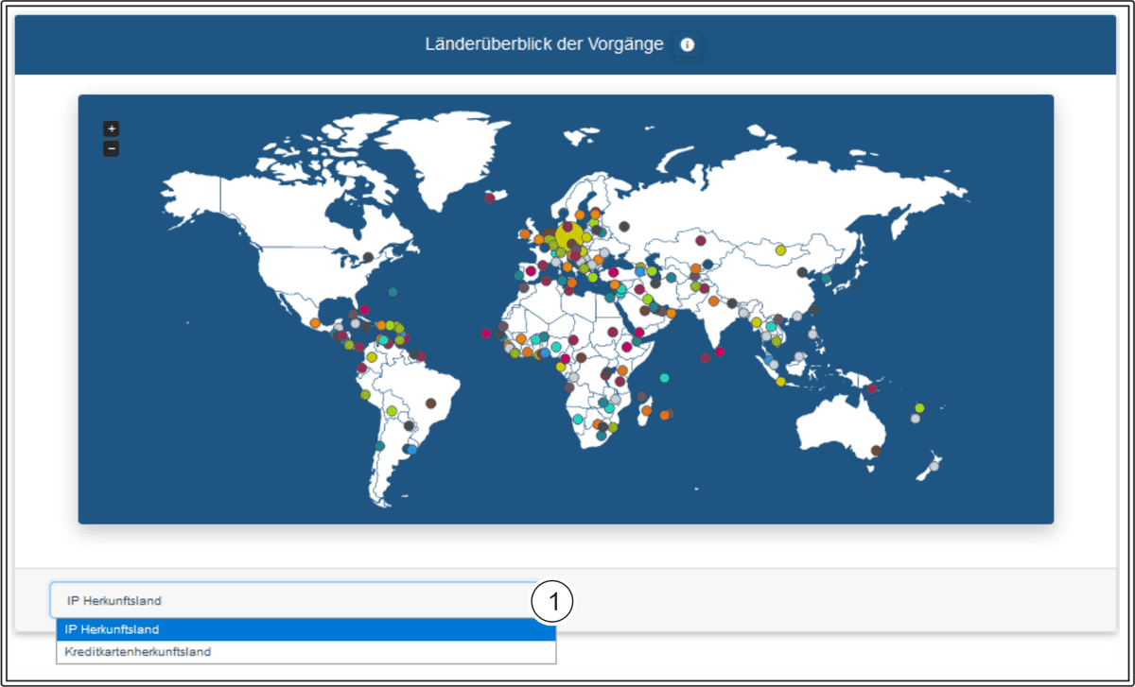This screenshot has width=1135, height=687.
Task: Zoom in the map with plus button
Action: click(x=111, y=129)
